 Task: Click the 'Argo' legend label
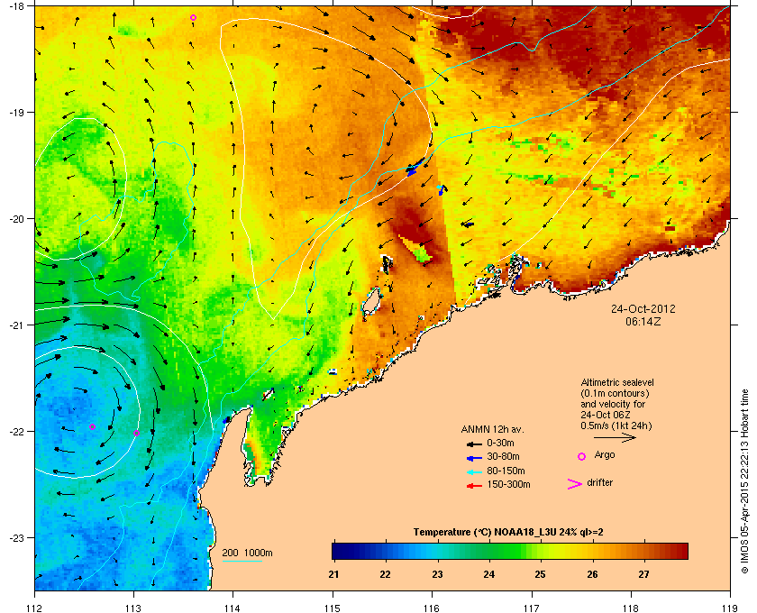pos(605,454)
